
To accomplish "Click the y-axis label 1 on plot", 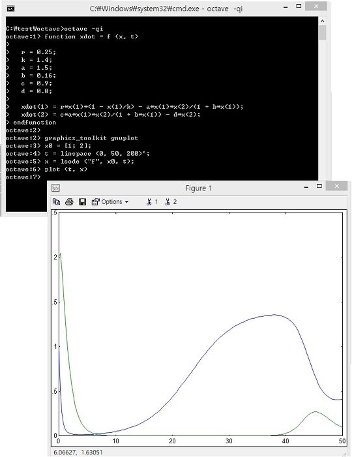I will 55,347.
